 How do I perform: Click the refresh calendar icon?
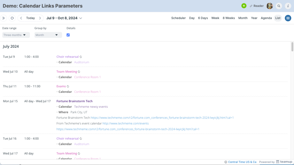(x=12, y=18)
